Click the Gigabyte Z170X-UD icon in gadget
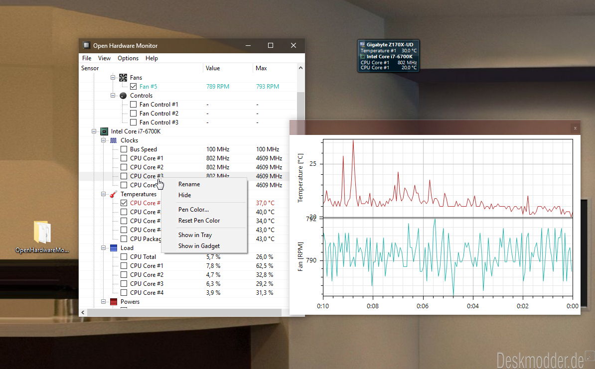The width and height of the screenshot is (595, 369). coord(362,44)
